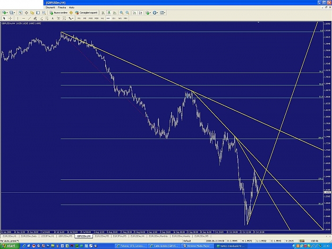The image size is (332, 249).
Task: Expand the arrows tool dropdown arrow
Action: click(x=73, y=18)
